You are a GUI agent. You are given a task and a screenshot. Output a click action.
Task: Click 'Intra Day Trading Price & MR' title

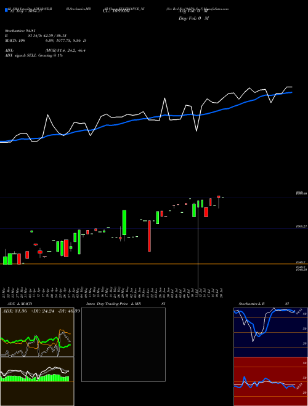114,304
